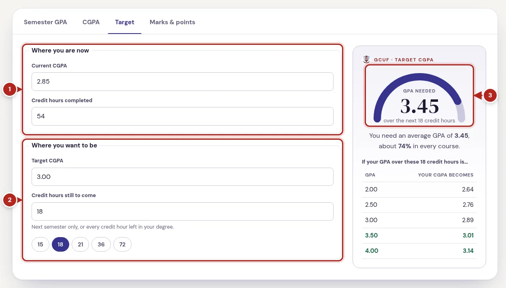Click the 2.89 CGPA result cell

468,220
